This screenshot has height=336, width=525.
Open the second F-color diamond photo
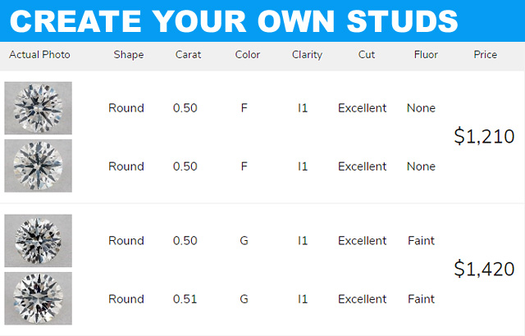[38, 166]
